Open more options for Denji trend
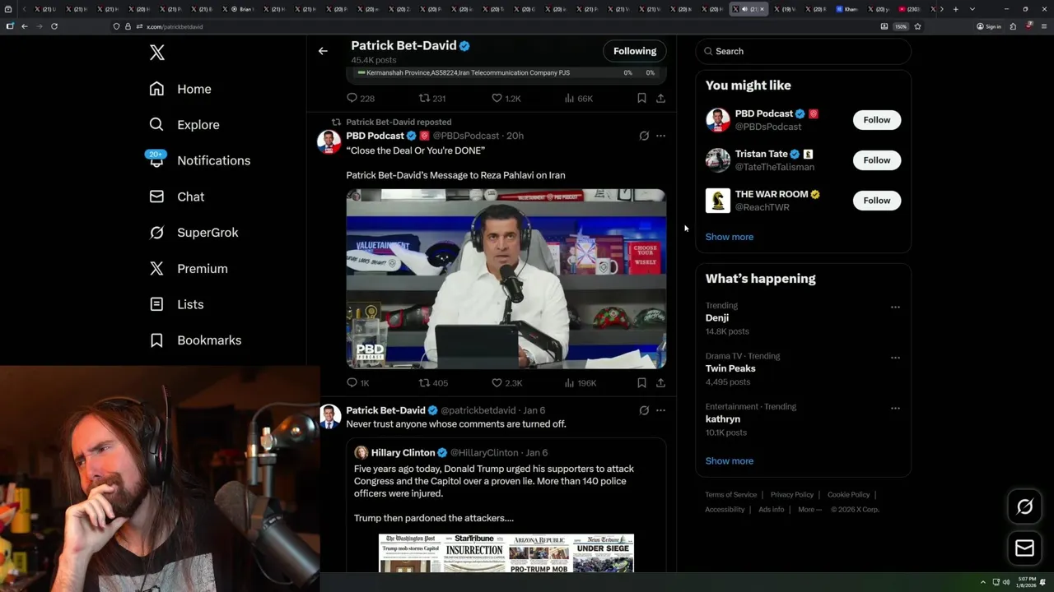Image resolution: width=1054 pixels, height=592 pixels. [x=895, y=308]
